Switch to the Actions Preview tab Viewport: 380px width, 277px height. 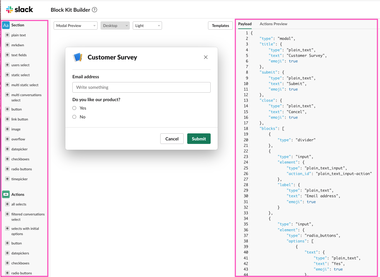click(273, 24)
